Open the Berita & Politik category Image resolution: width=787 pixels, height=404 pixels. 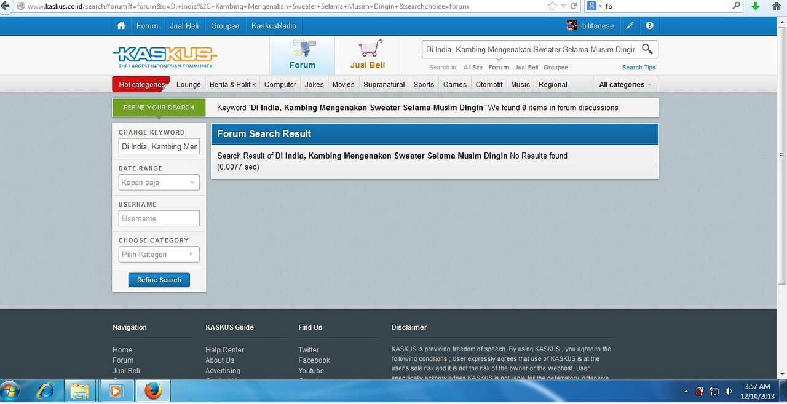pos(232,85)
